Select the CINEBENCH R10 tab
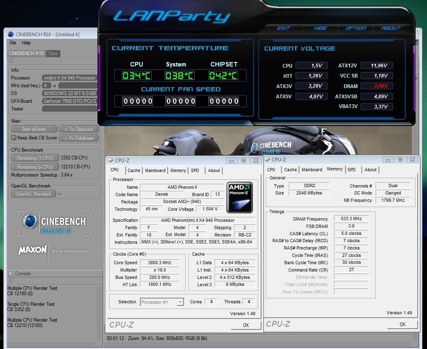 pyautogui.click(x=26, y=53)
